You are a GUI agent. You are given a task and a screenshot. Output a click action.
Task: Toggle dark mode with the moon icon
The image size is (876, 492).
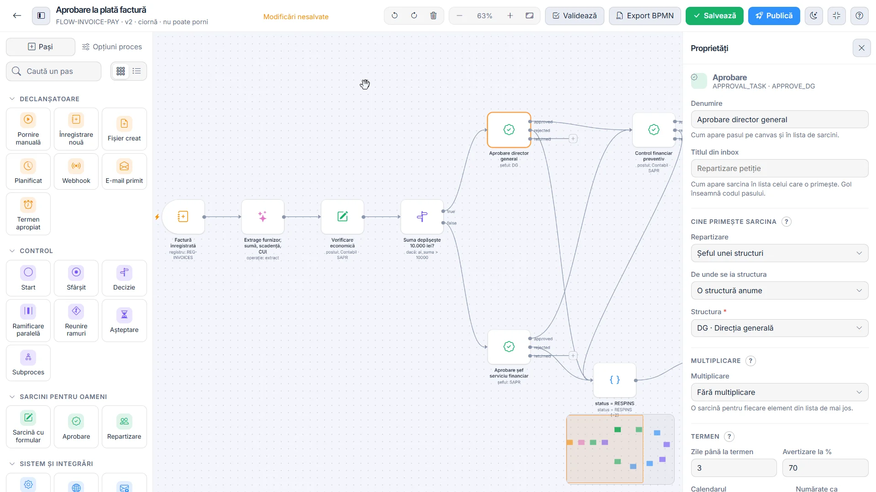pyautogui.click(x=814, y=16)
